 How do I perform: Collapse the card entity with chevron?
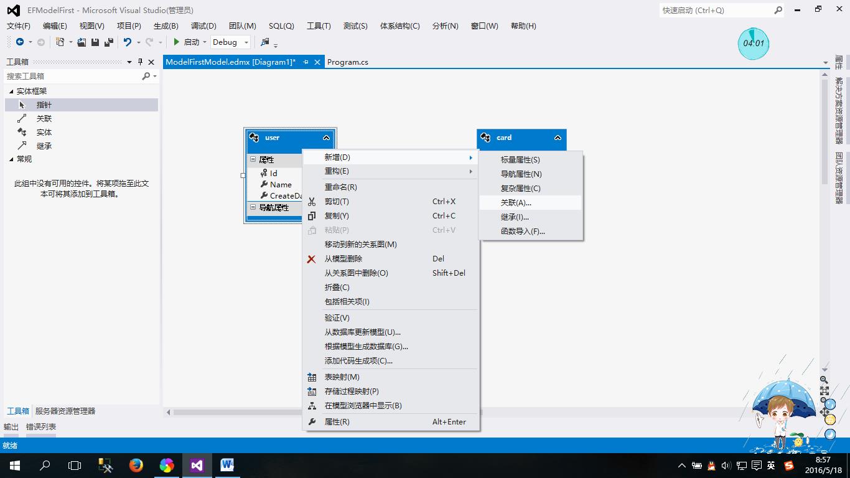pyautogui.click(x=558, y=138)
